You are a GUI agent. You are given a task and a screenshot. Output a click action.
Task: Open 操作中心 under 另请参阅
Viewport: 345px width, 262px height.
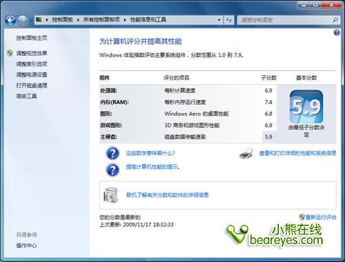point(26,245)
